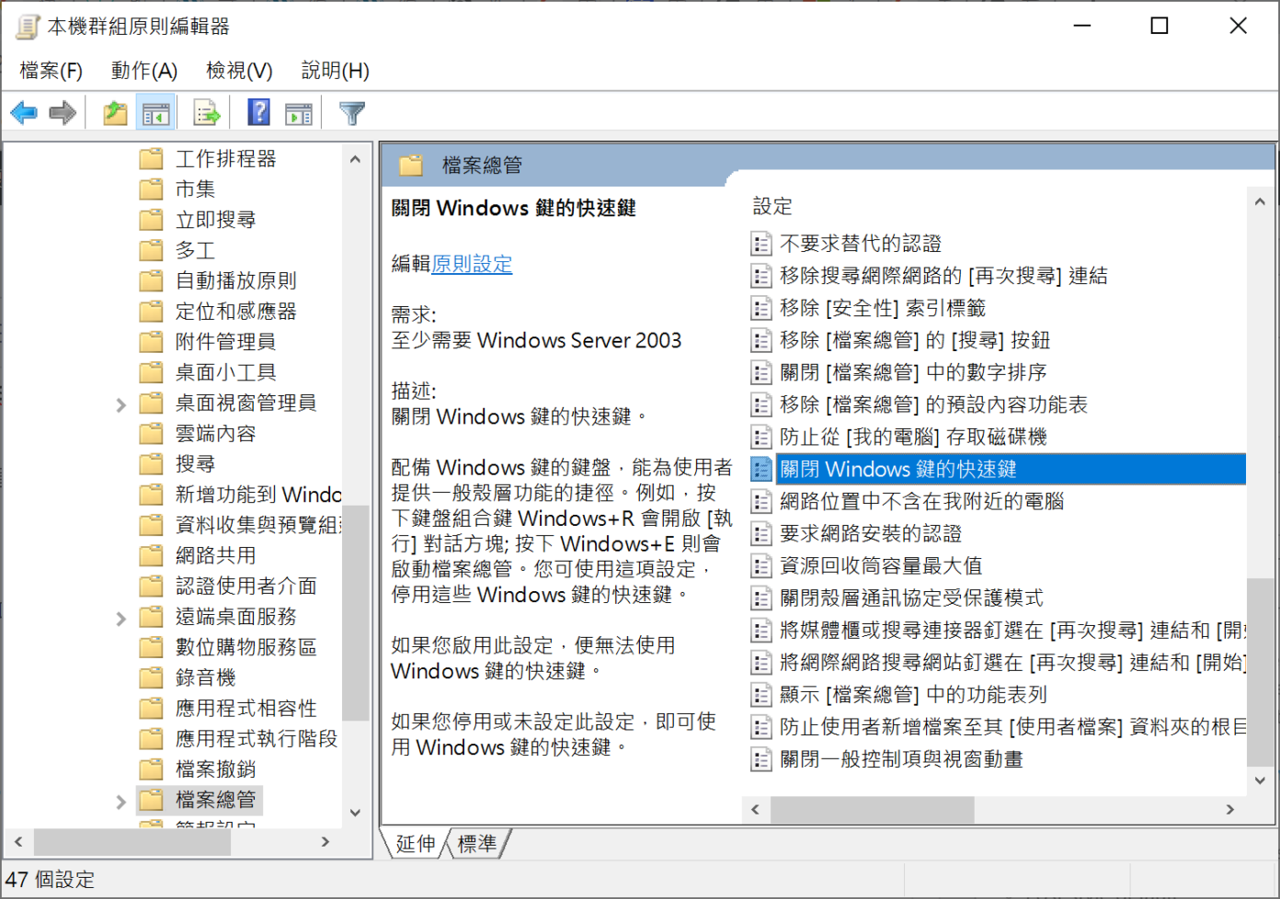Click policy icon beside 資源回收筒容量最大值
This screenshot has height=899, width=1280.
pyautogui.click(x=760, y=566)
